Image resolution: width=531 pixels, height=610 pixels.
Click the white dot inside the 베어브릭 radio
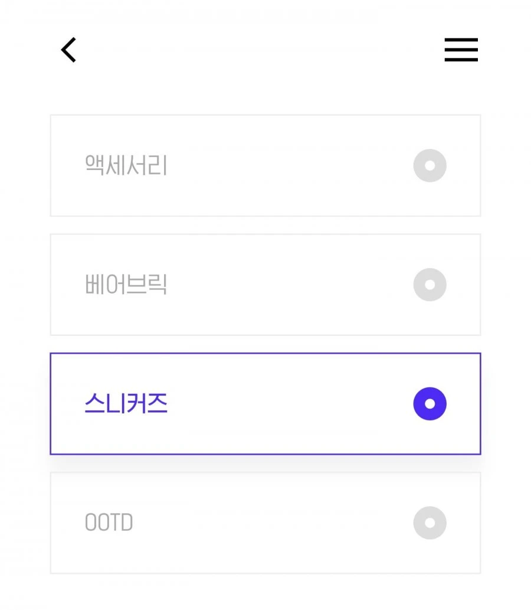pyautogui.click(x=430, y=285)
